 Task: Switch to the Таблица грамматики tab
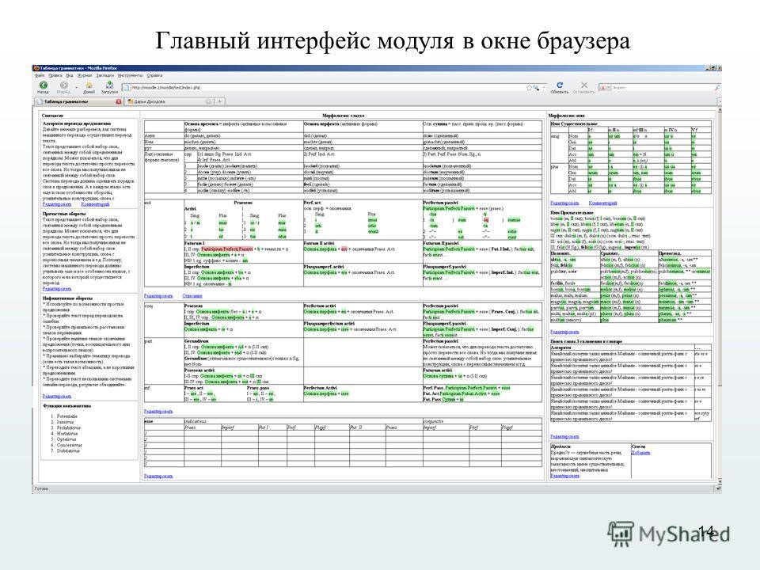coord(78,102)
